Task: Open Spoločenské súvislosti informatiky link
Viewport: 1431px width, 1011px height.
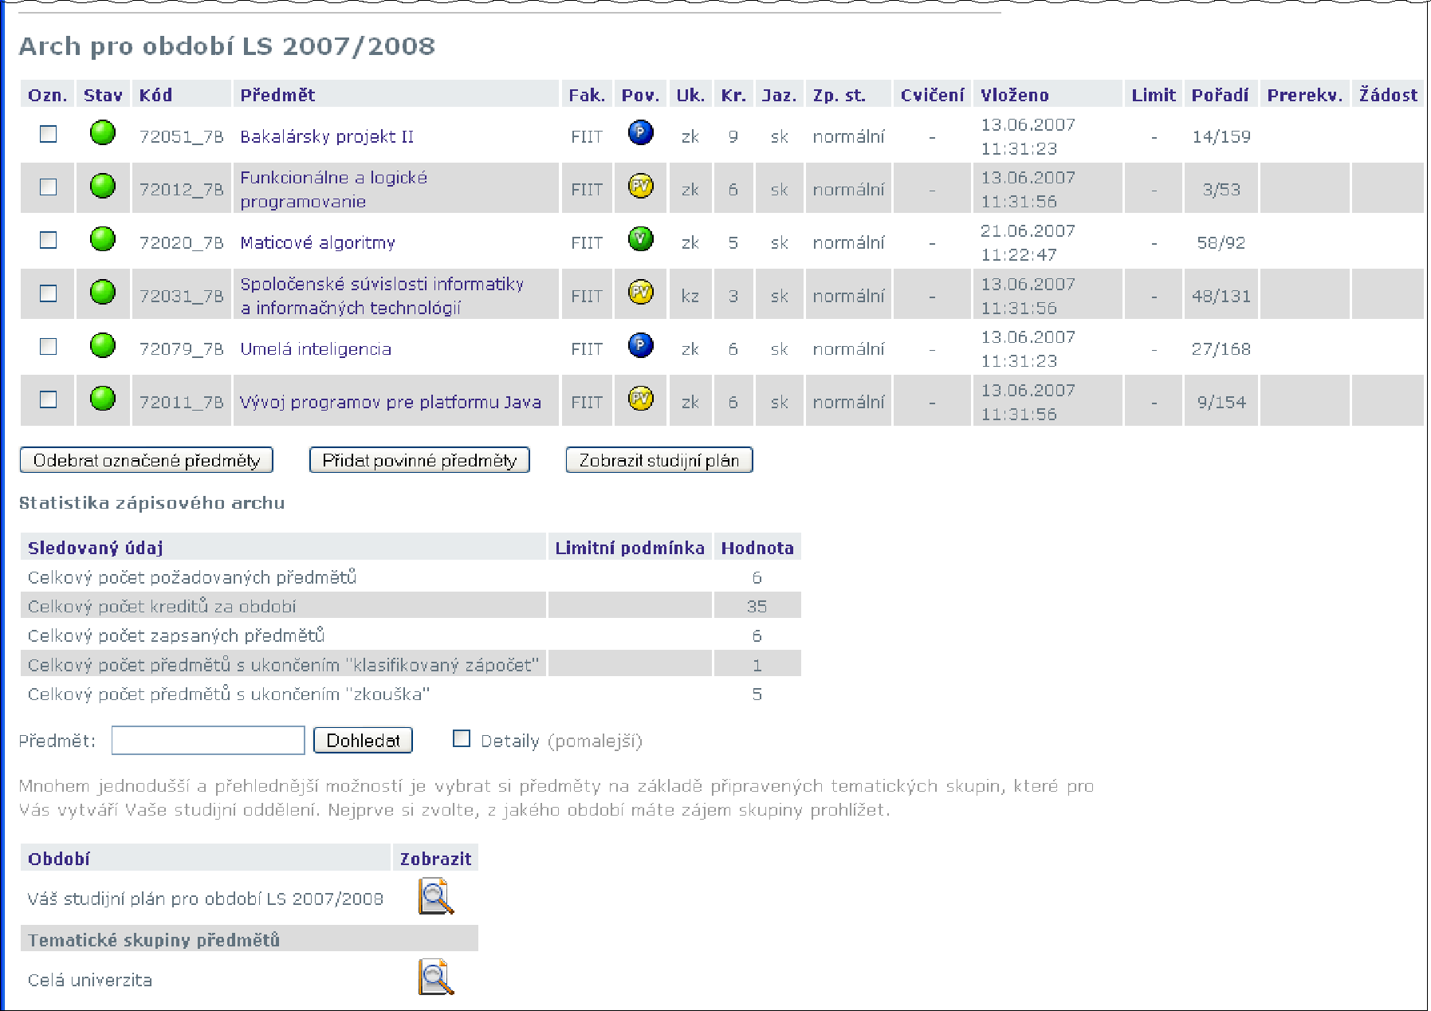Action: [382, 296]
